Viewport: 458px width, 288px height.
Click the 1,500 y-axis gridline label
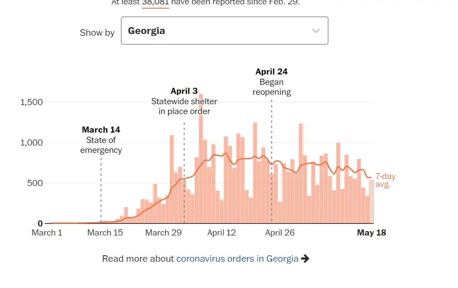[x=31, y=102]
